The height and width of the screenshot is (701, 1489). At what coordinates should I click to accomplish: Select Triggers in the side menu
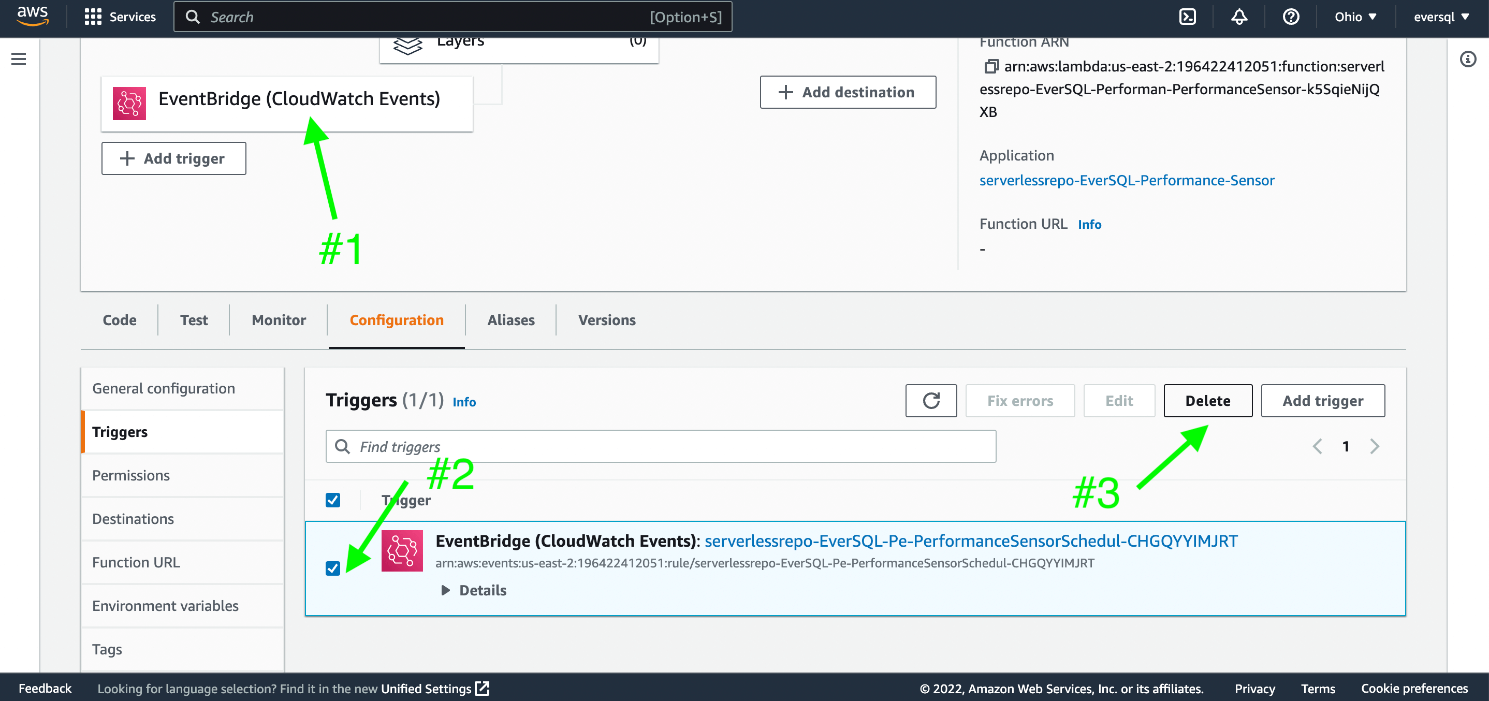tap(183, 432)
